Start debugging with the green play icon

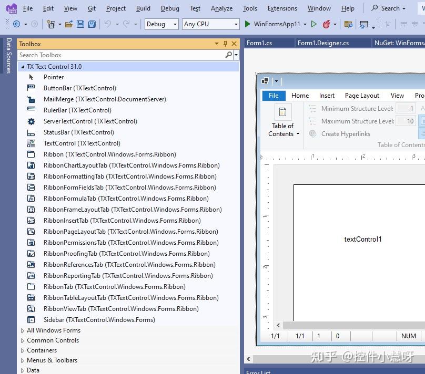247,24
